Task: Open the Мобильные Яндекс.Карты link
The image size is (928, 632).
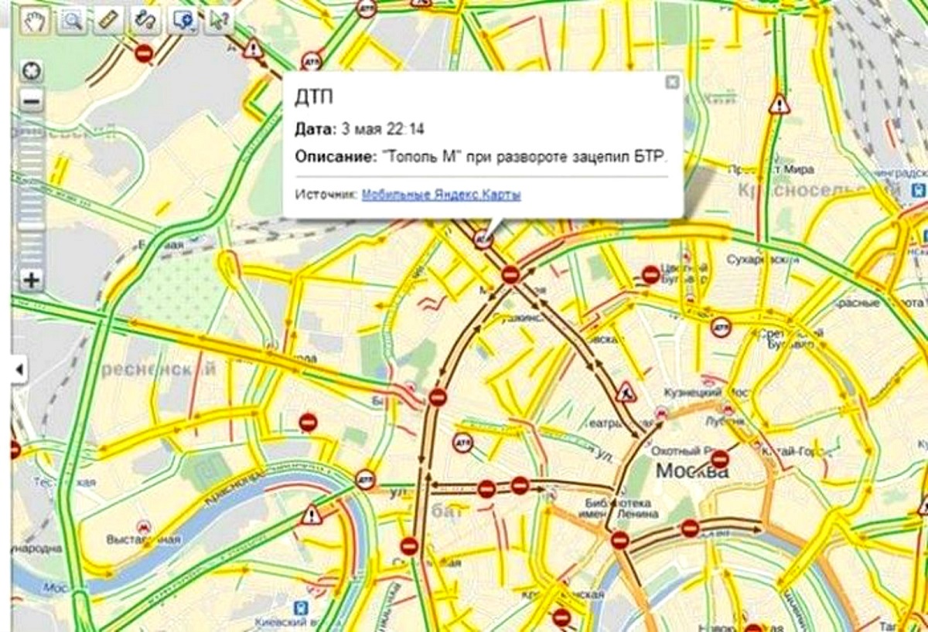Action: coord(441,195)
